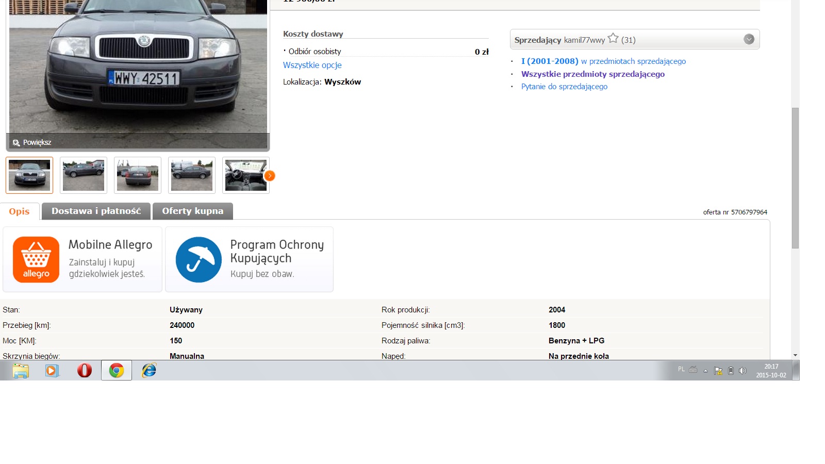Open Internet Explorer from the taskbar

pos(149,370)
